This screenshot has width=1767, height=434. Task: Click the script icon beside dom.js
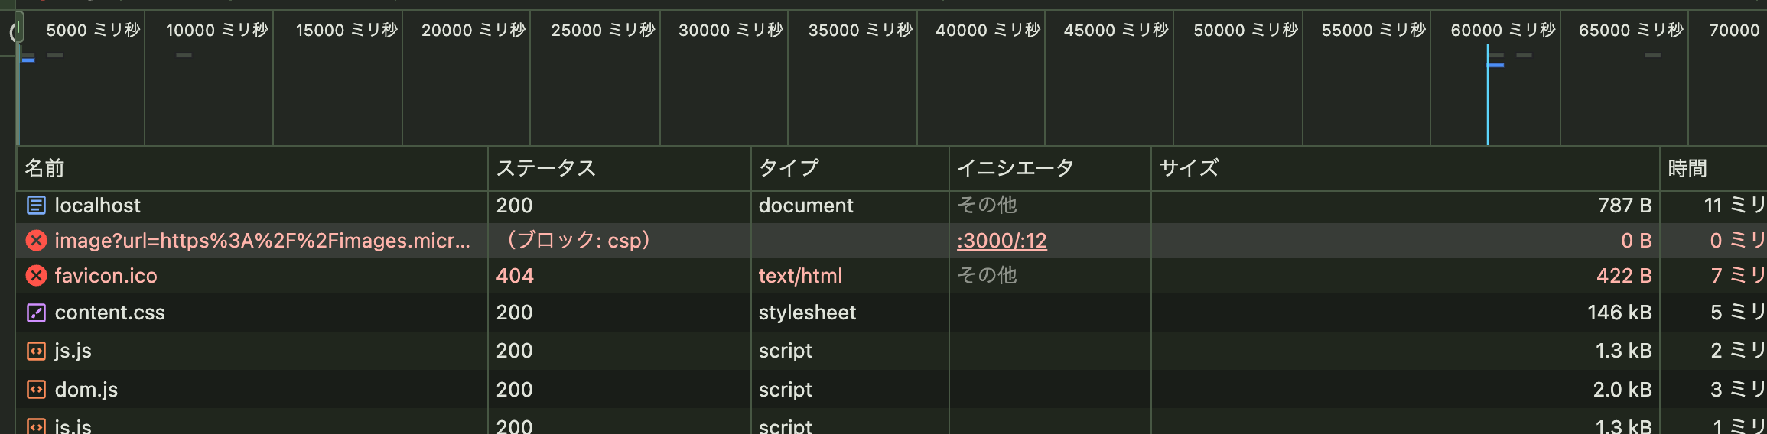click(36, 390)
